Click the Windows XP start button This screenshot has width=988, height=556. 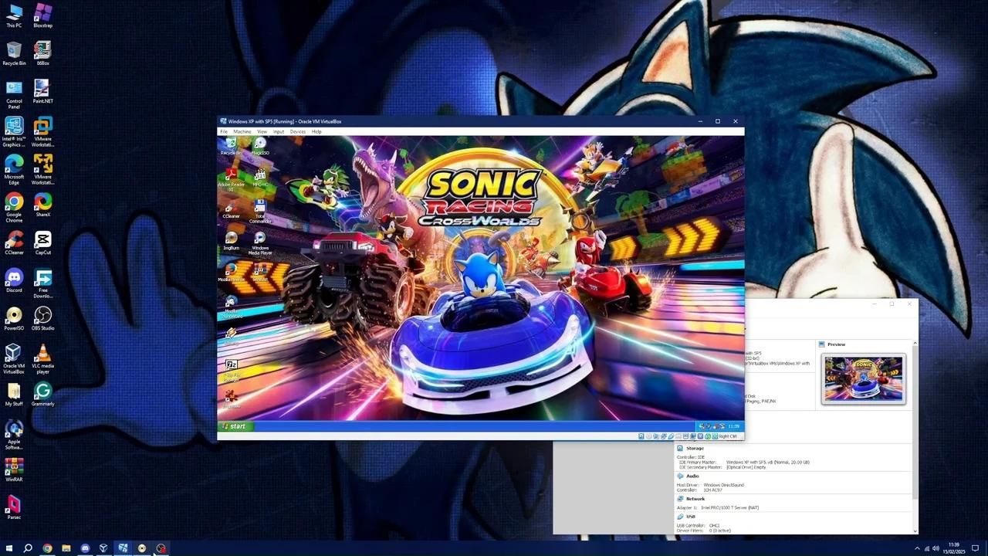pos(234,426)
